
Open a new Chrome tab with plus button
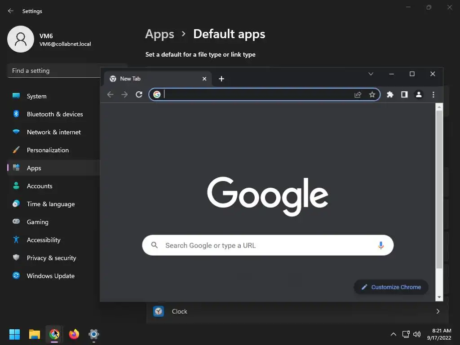(x=221, y=79)
